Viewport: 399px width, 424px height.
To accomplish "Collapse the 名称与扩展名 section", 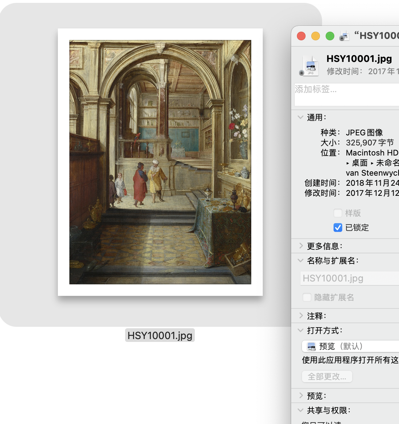I will [301, 261].
